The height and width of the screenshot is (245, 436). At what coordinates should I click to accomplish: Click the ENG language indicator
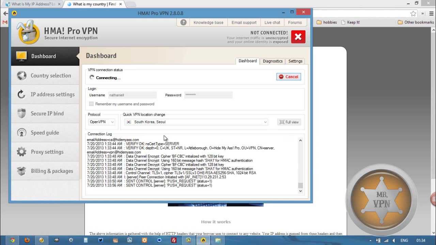tap(404, 240)
